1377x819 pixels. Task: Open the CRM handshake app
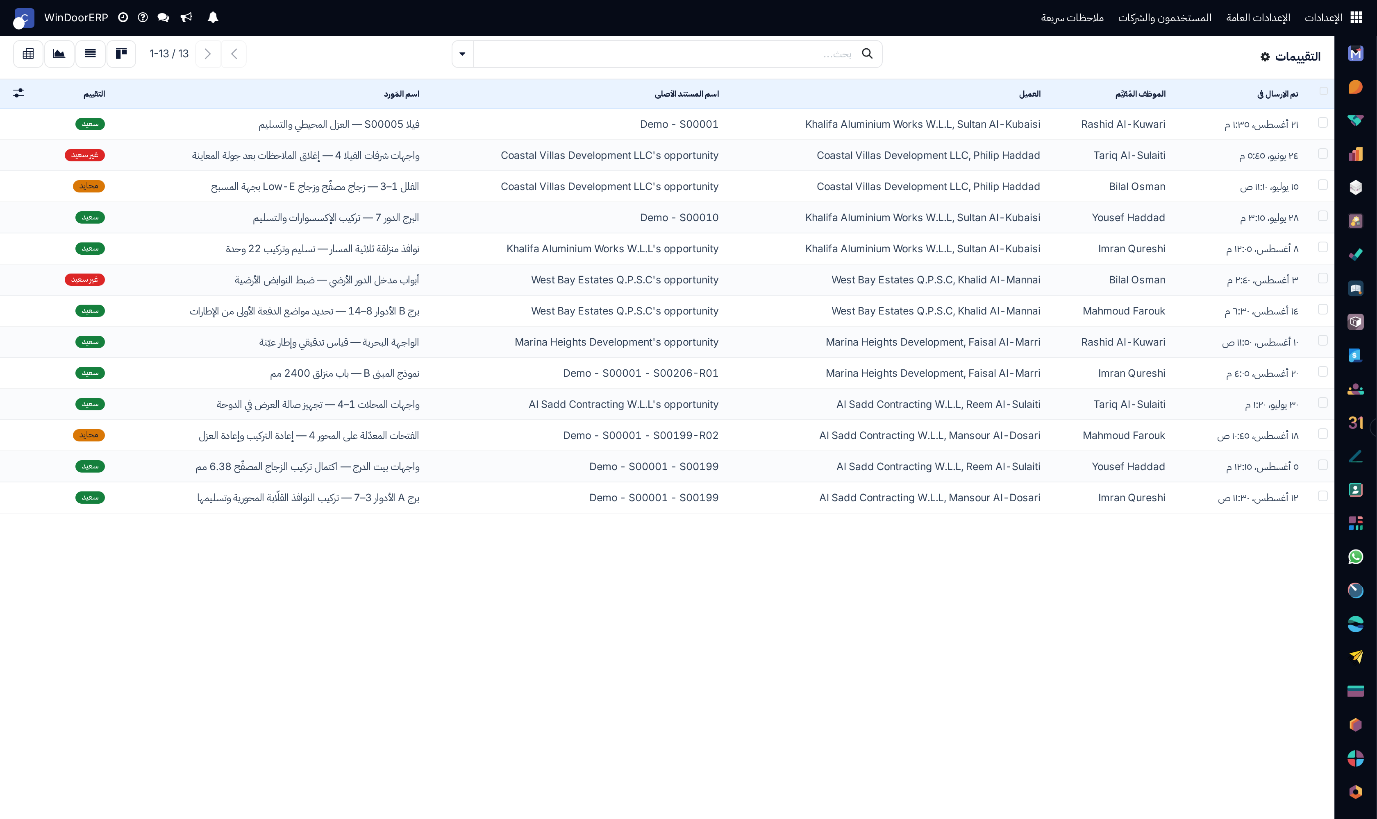[x=1355, y=120]
